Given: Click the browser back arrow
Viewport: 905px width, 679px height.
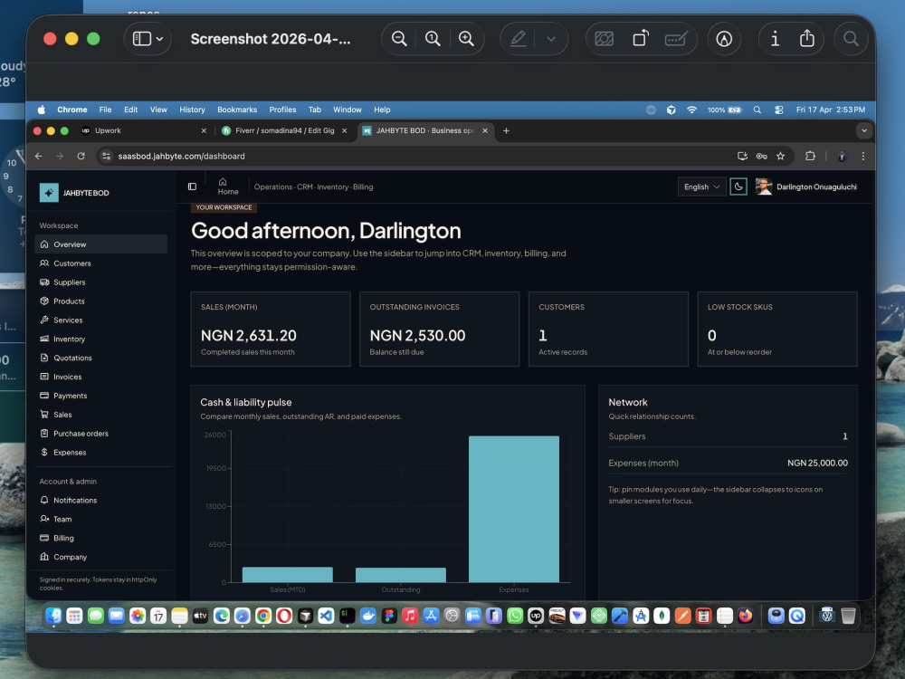Looking at the screenshot, I should coord(39,156).
